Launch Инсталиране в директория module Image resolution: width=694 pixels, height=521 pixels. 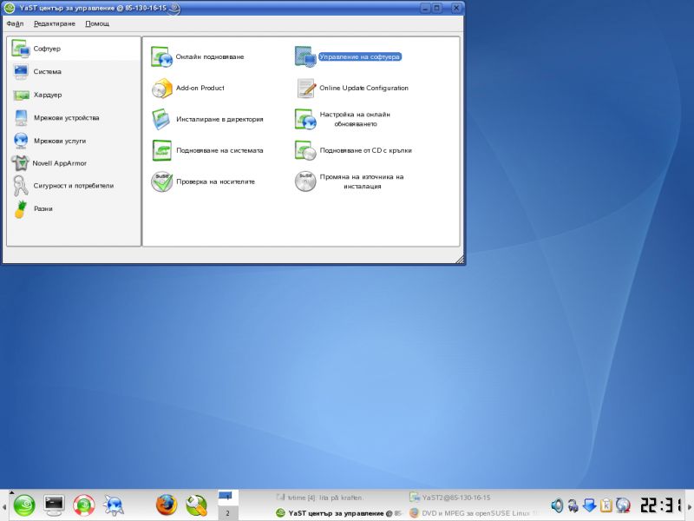click(x=207, y=119)
